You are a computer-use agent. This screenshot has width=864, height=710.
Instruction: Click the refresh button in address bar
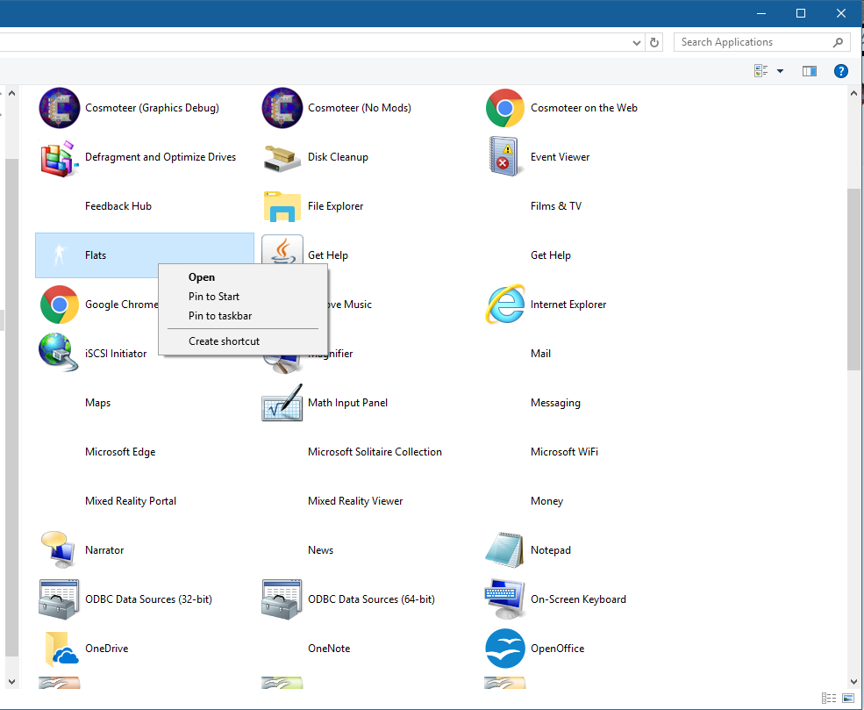pyautogui.click(x=654, y=42)
